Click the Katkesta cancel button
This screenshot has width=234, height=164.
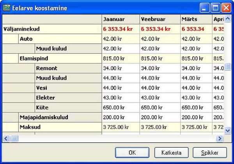[171, 152]
